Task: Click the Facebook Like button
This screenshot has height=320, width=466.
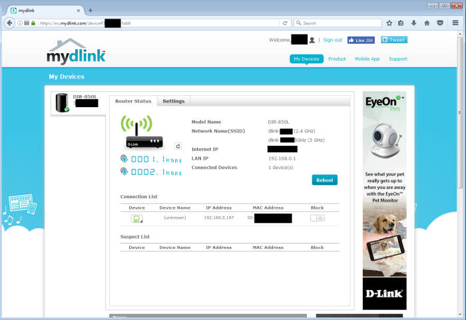Action: point(361,40)
